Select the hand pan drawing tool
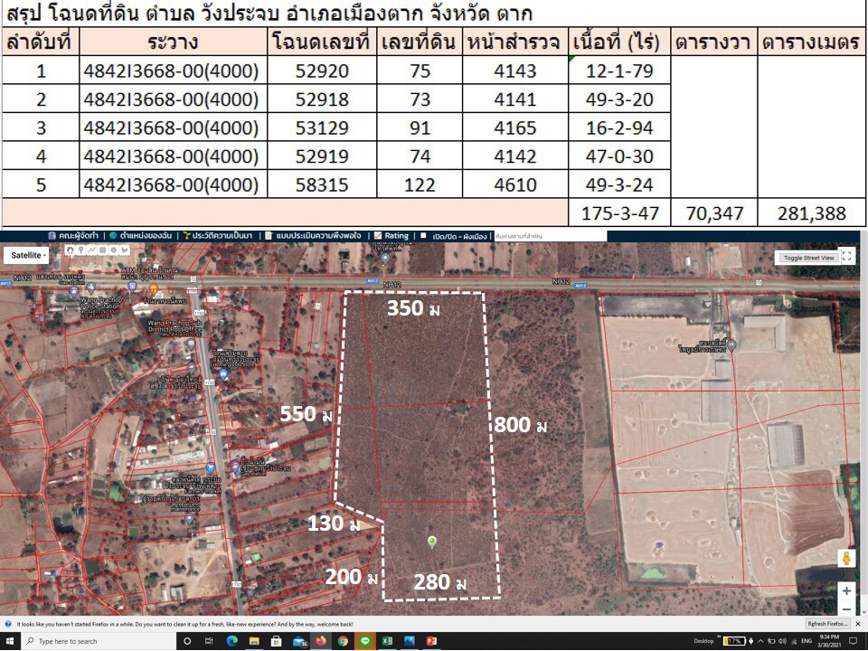 [x=71, y=250]
